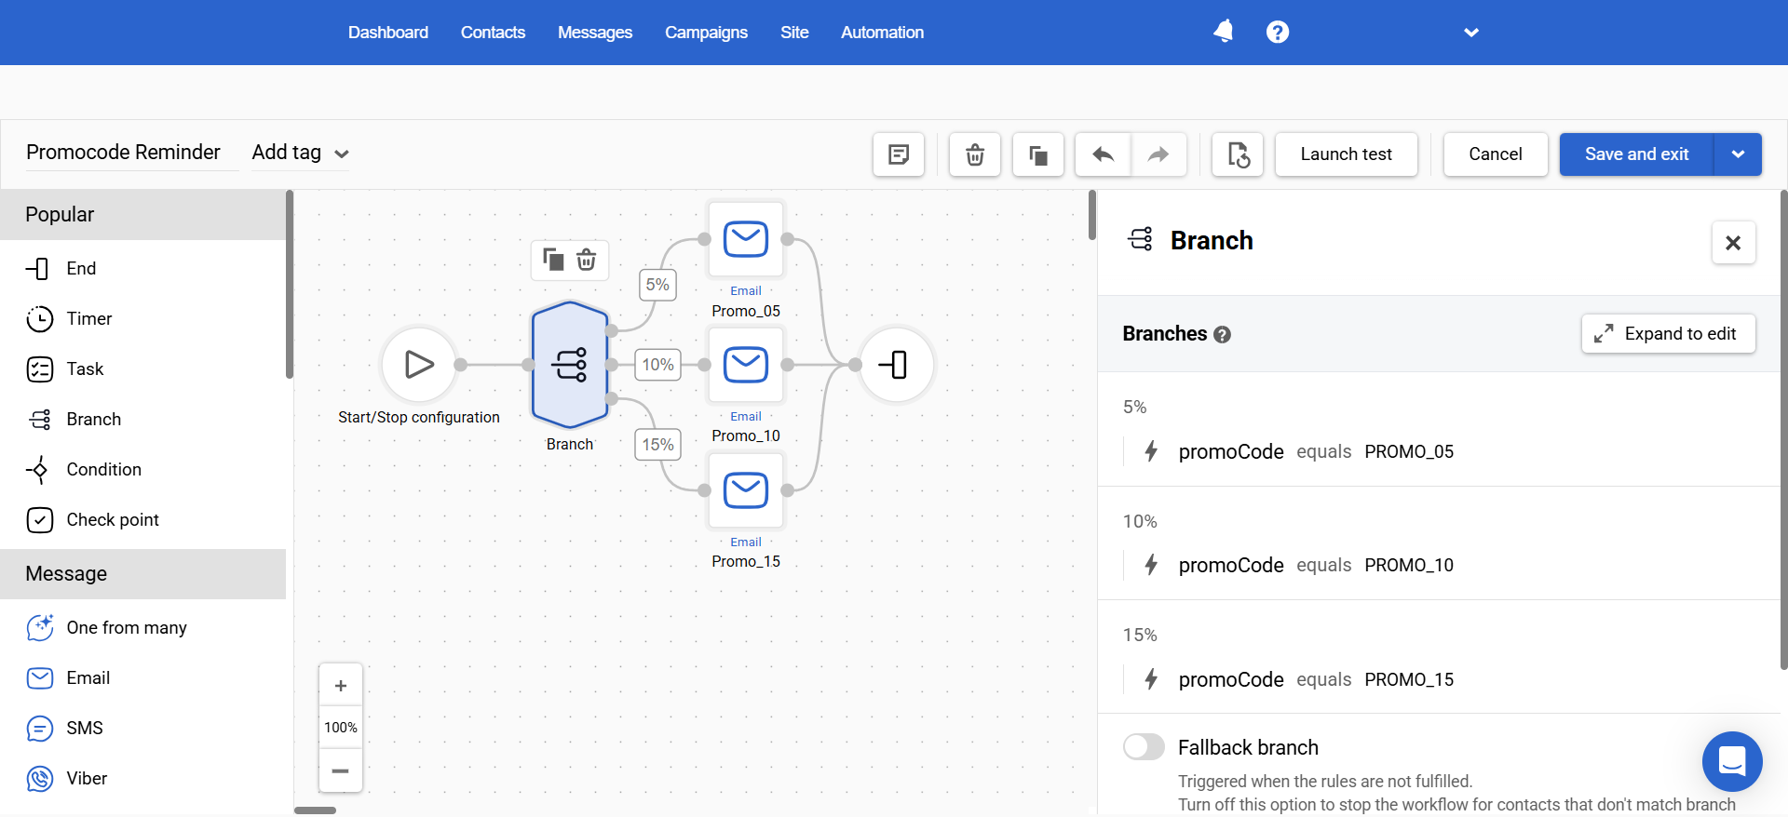Click the zoom in plus button
The image size is (1788, 817).
click(341, 686)
